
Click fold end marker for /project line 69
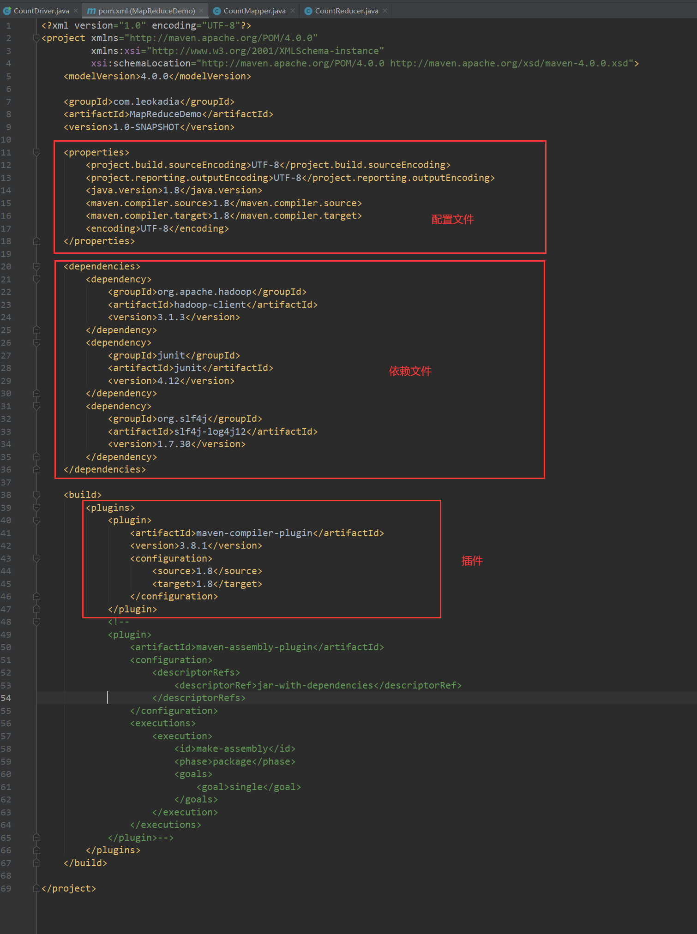[36, 888]
